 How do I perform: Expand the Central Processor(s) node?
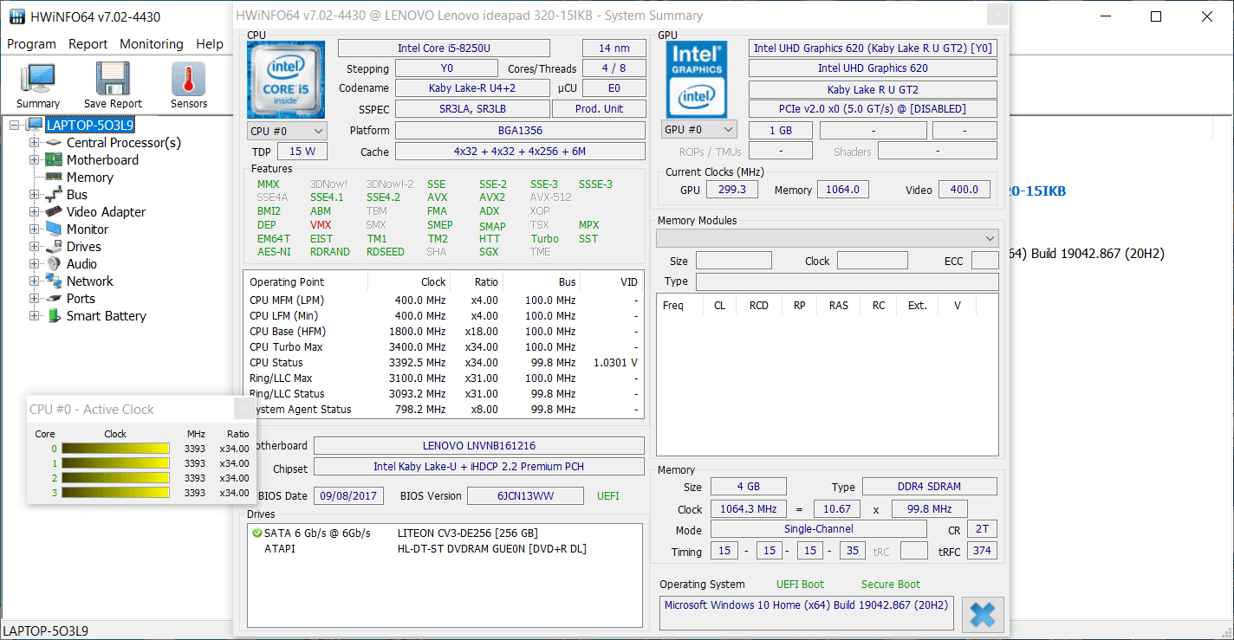click(34, 143)
